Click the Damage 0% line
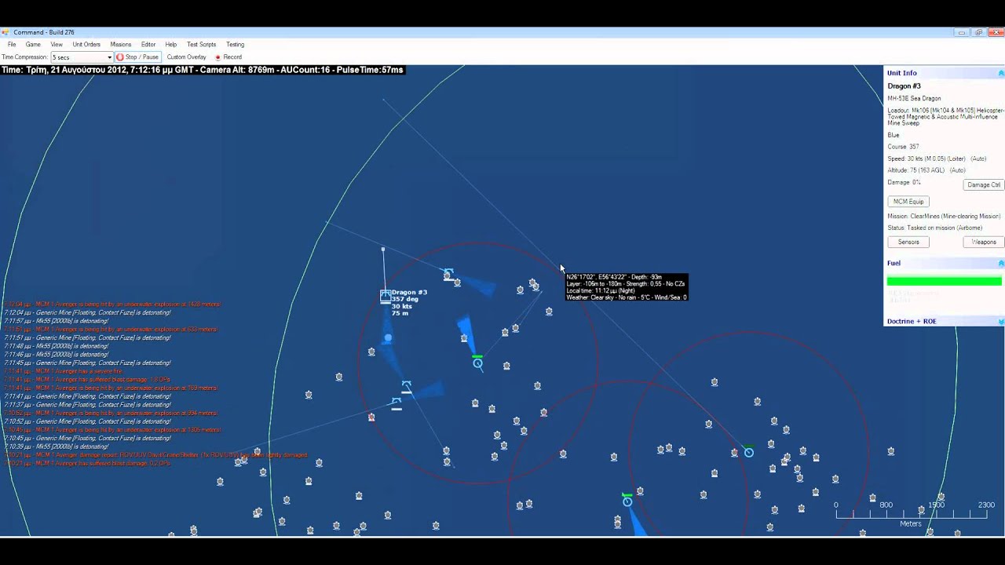 tap(904, 182)
